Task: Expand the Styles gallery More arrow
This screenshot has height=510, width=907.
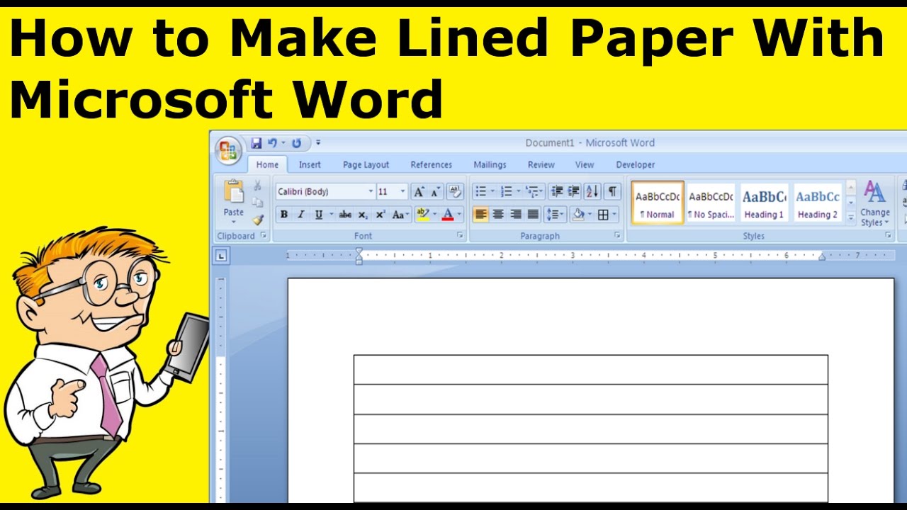Action: tap(851, 219)
